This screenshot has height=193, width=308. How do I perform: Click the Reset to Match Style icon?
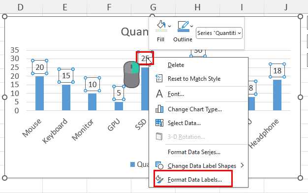(159, 78)
